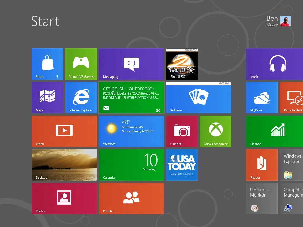The height and width of the screenshot is (227, 303).
Task: Open the Maps tile
Action: (x=47, y=98)
